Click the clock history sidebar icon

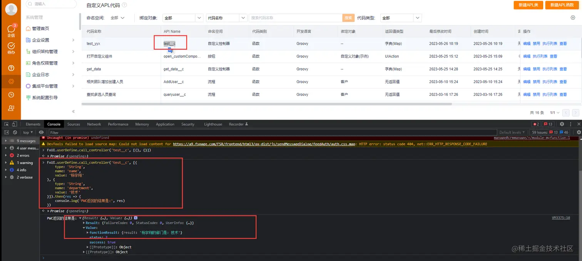11,95
